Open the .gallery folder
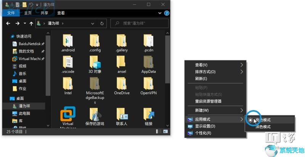The image size is (305, 157). click(122, 43)
